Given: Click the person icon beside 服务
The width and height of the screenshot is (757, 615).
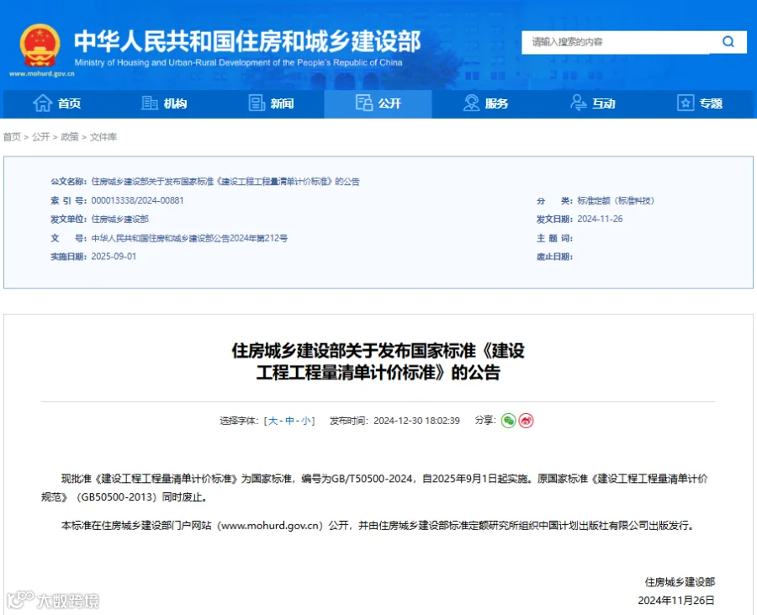Looking at the screenshot, I should coord(471,103).
